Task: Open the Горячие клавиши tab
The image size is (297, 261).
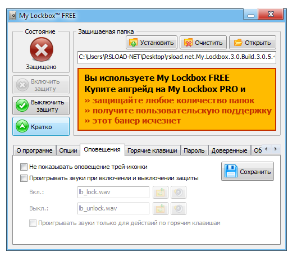Action: (x=152, y=150)
